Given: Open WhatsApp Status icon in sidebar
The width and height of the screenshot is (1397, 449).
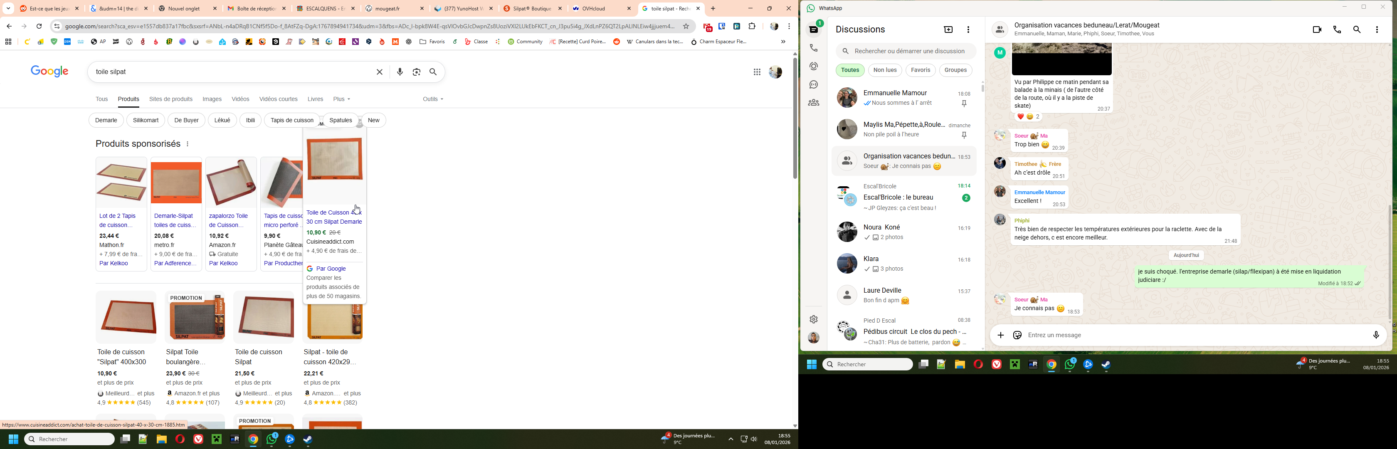Looking at the screenshot, I should (814, 67).
